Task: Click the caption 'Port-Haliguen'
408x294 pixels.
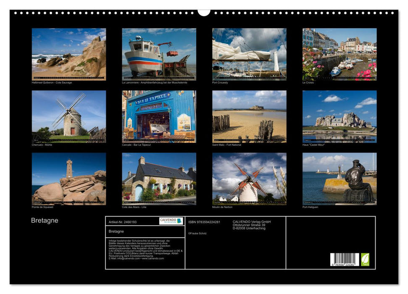Action: [311, 207]
